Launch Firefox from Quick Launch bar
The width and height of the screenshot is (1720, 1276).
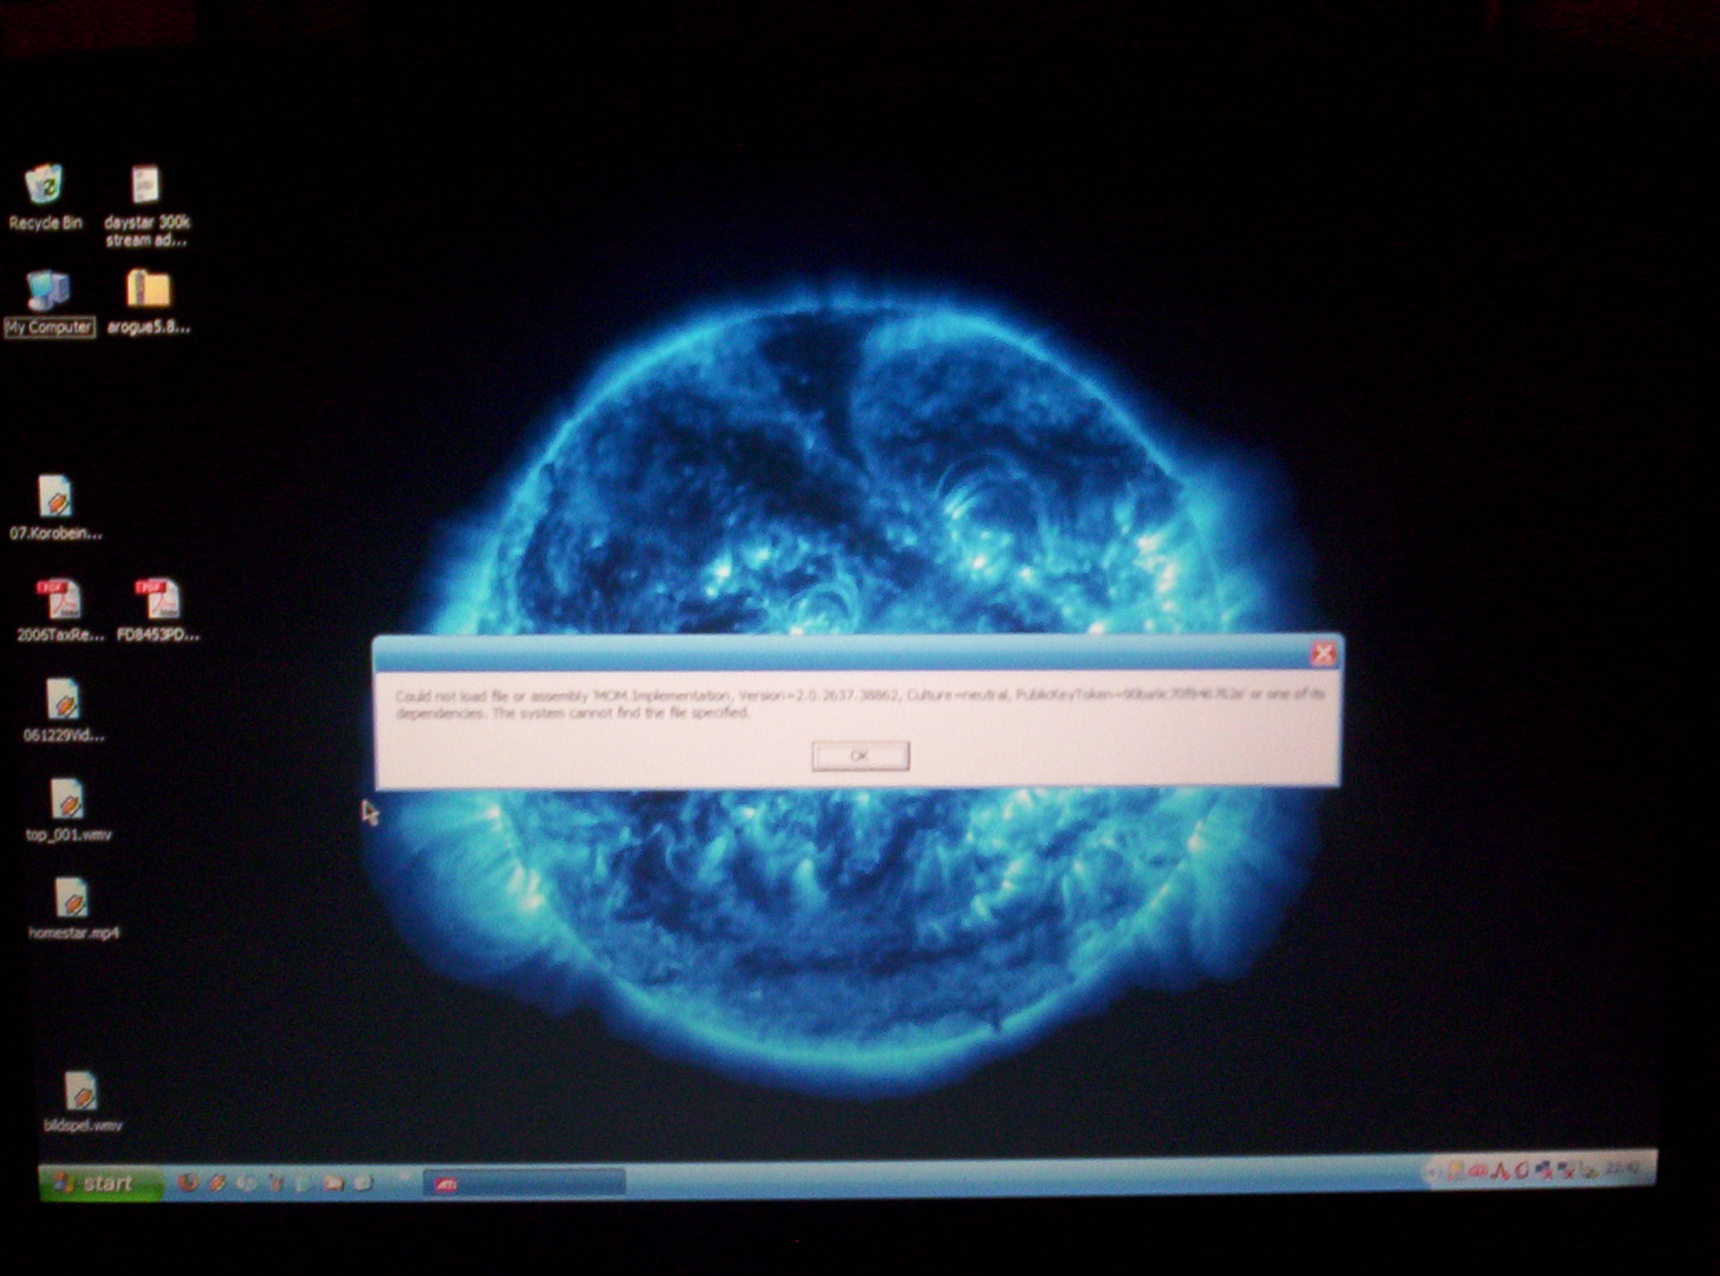coord(188,1183)
